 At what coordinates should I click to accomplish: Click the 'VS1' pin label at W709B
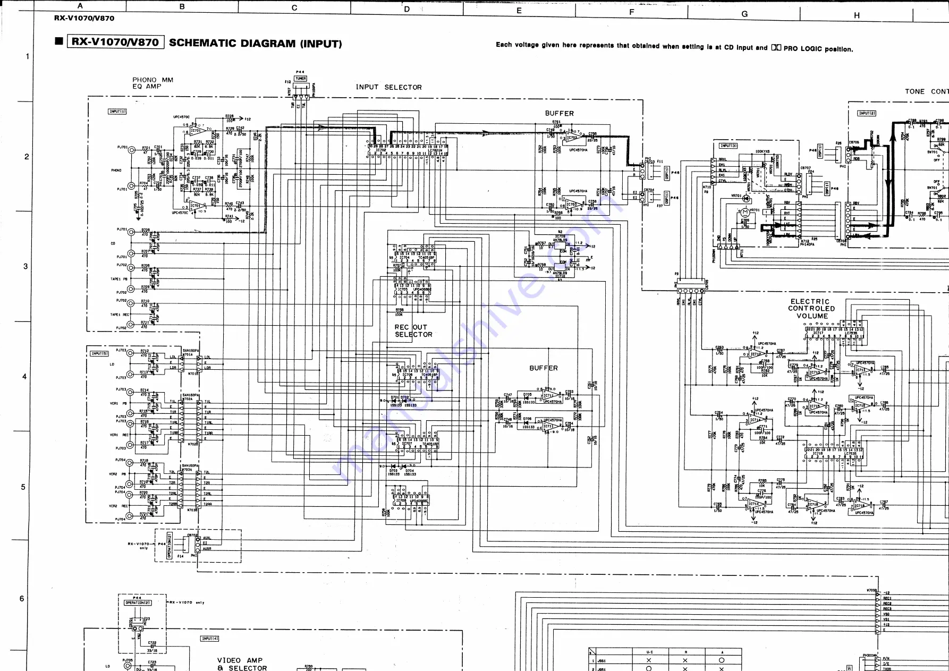pos(886,619)
